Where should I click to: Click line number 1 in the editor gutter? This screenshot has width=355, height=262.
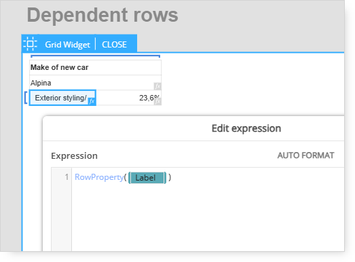click(x=67, y=177)
